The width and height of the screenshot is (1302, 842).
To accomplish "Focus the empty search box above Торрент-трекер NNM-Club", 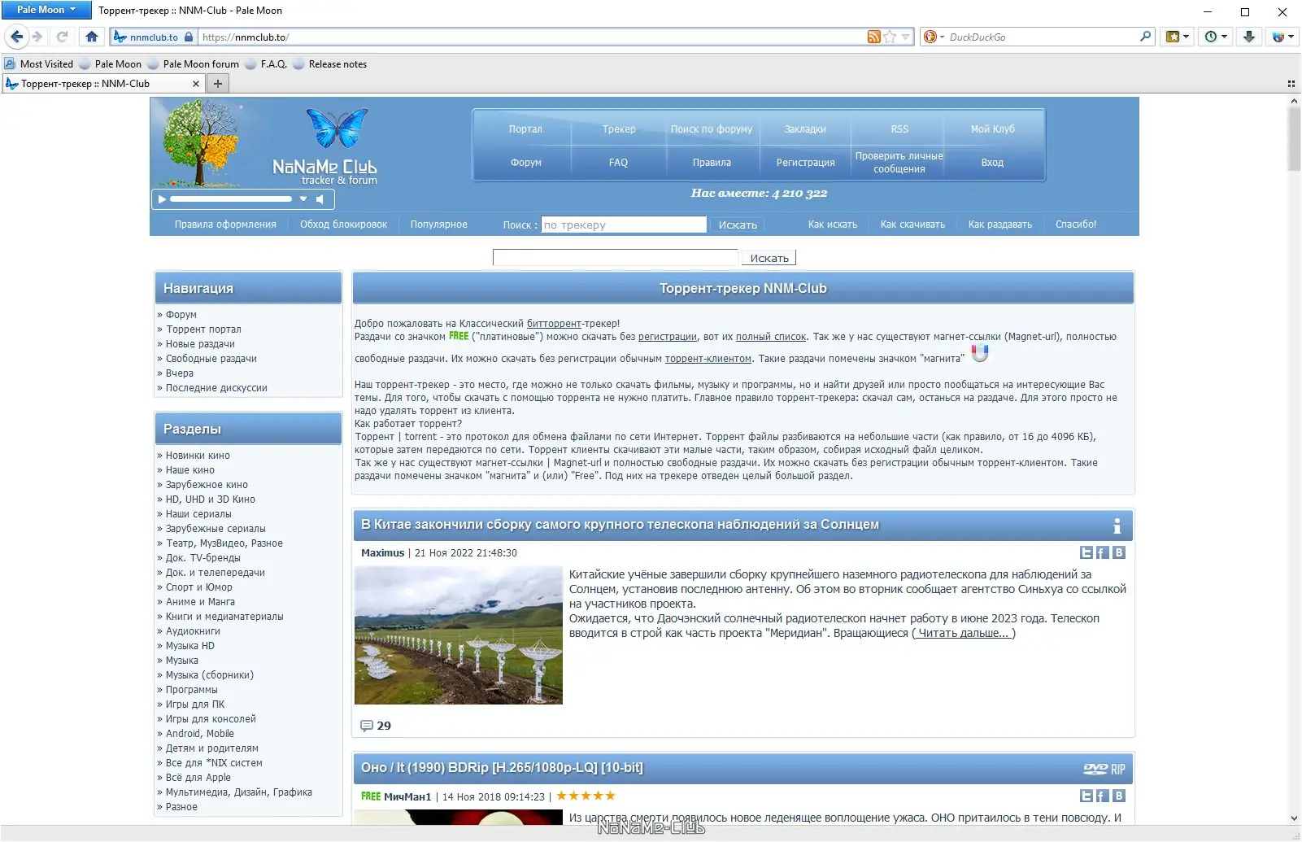I will [616, 258].
